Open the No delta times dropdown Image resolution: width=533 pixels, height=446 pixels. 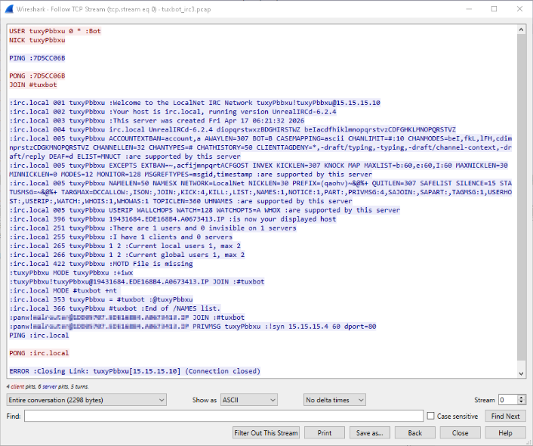(334, 400)
